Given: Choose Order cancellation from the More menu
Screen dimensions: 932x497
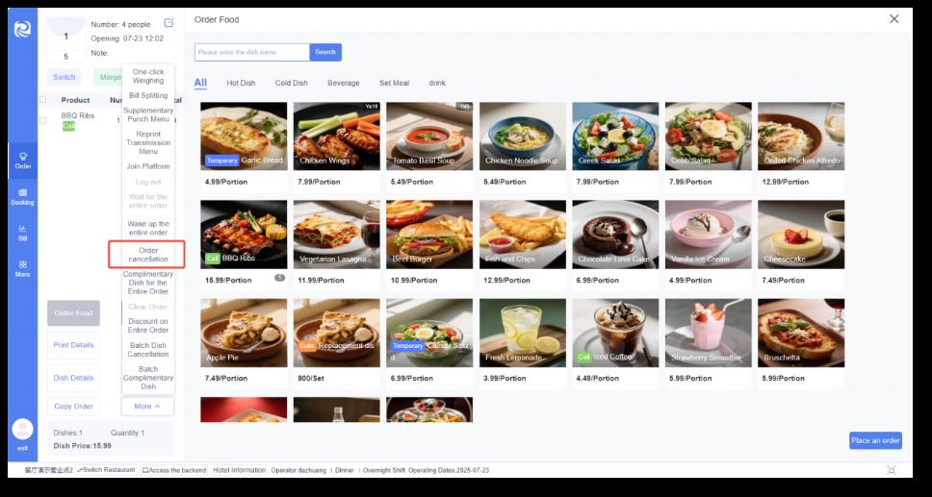Looking at the screenshot, I should pos(147,255).
